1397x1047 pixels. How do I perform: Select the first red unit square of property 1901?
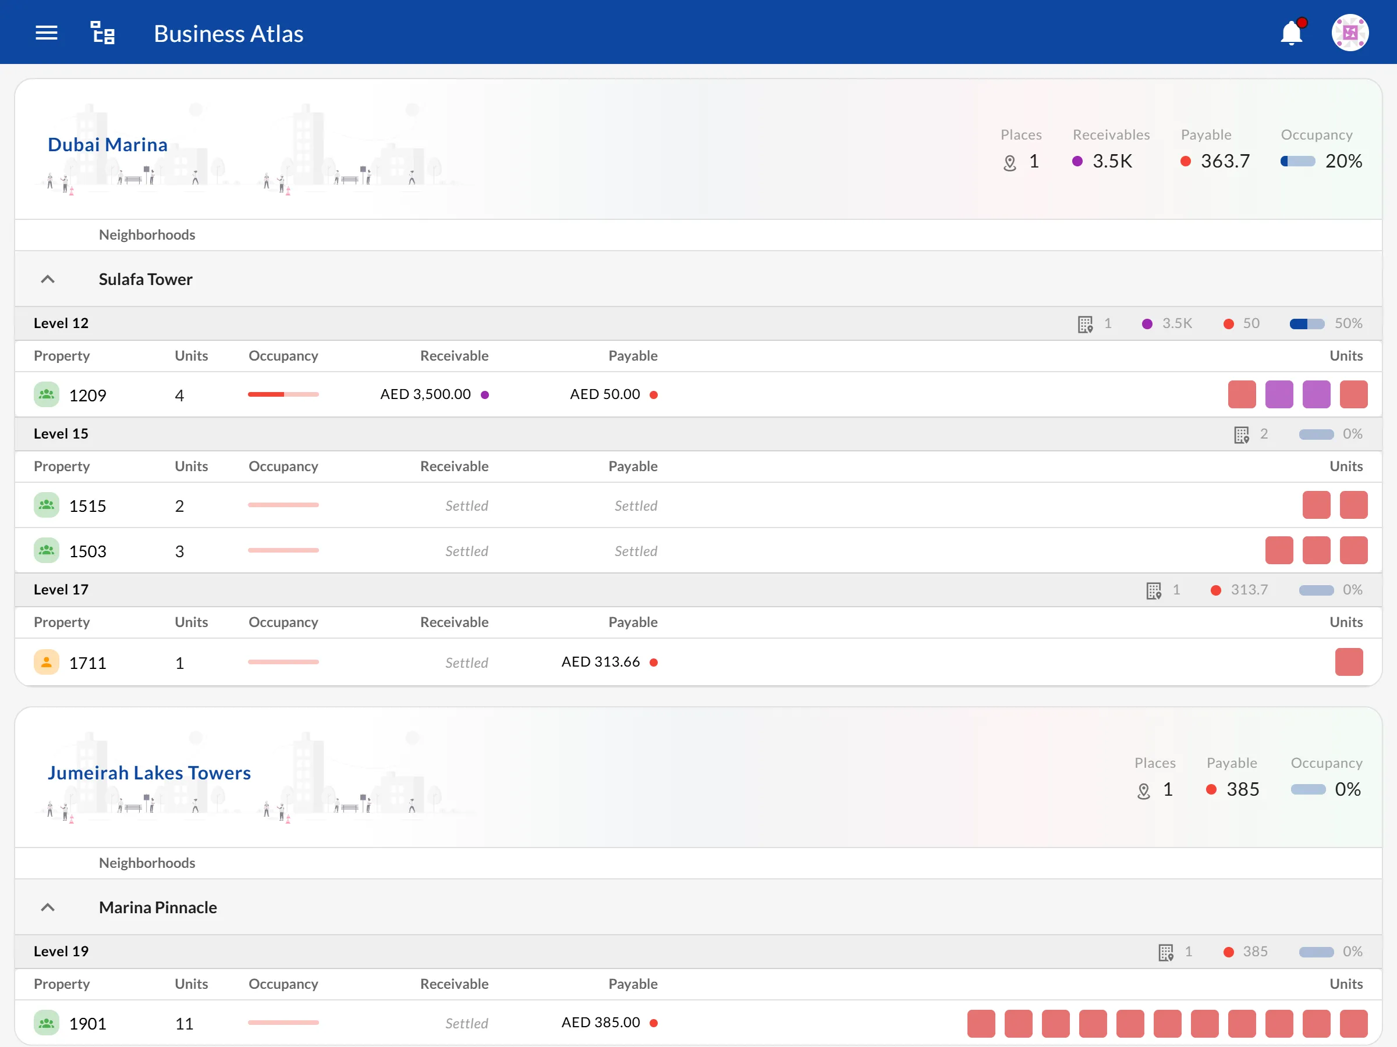[981, 1023]
